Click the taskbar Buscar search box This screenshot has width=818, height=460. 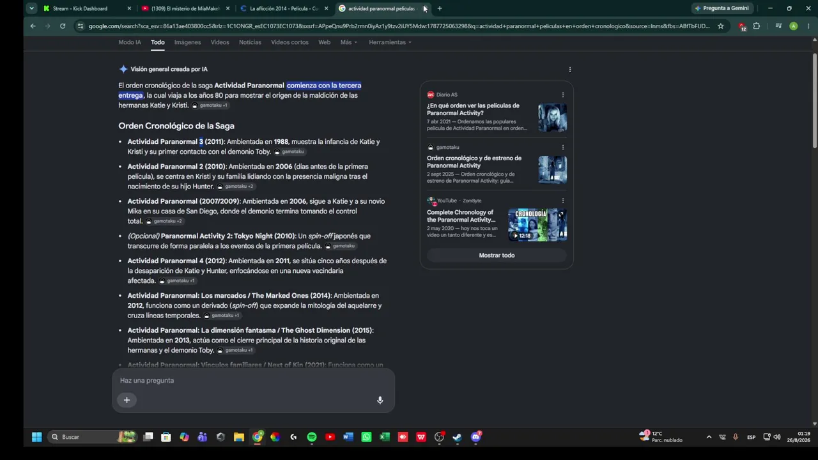(92, 437)
